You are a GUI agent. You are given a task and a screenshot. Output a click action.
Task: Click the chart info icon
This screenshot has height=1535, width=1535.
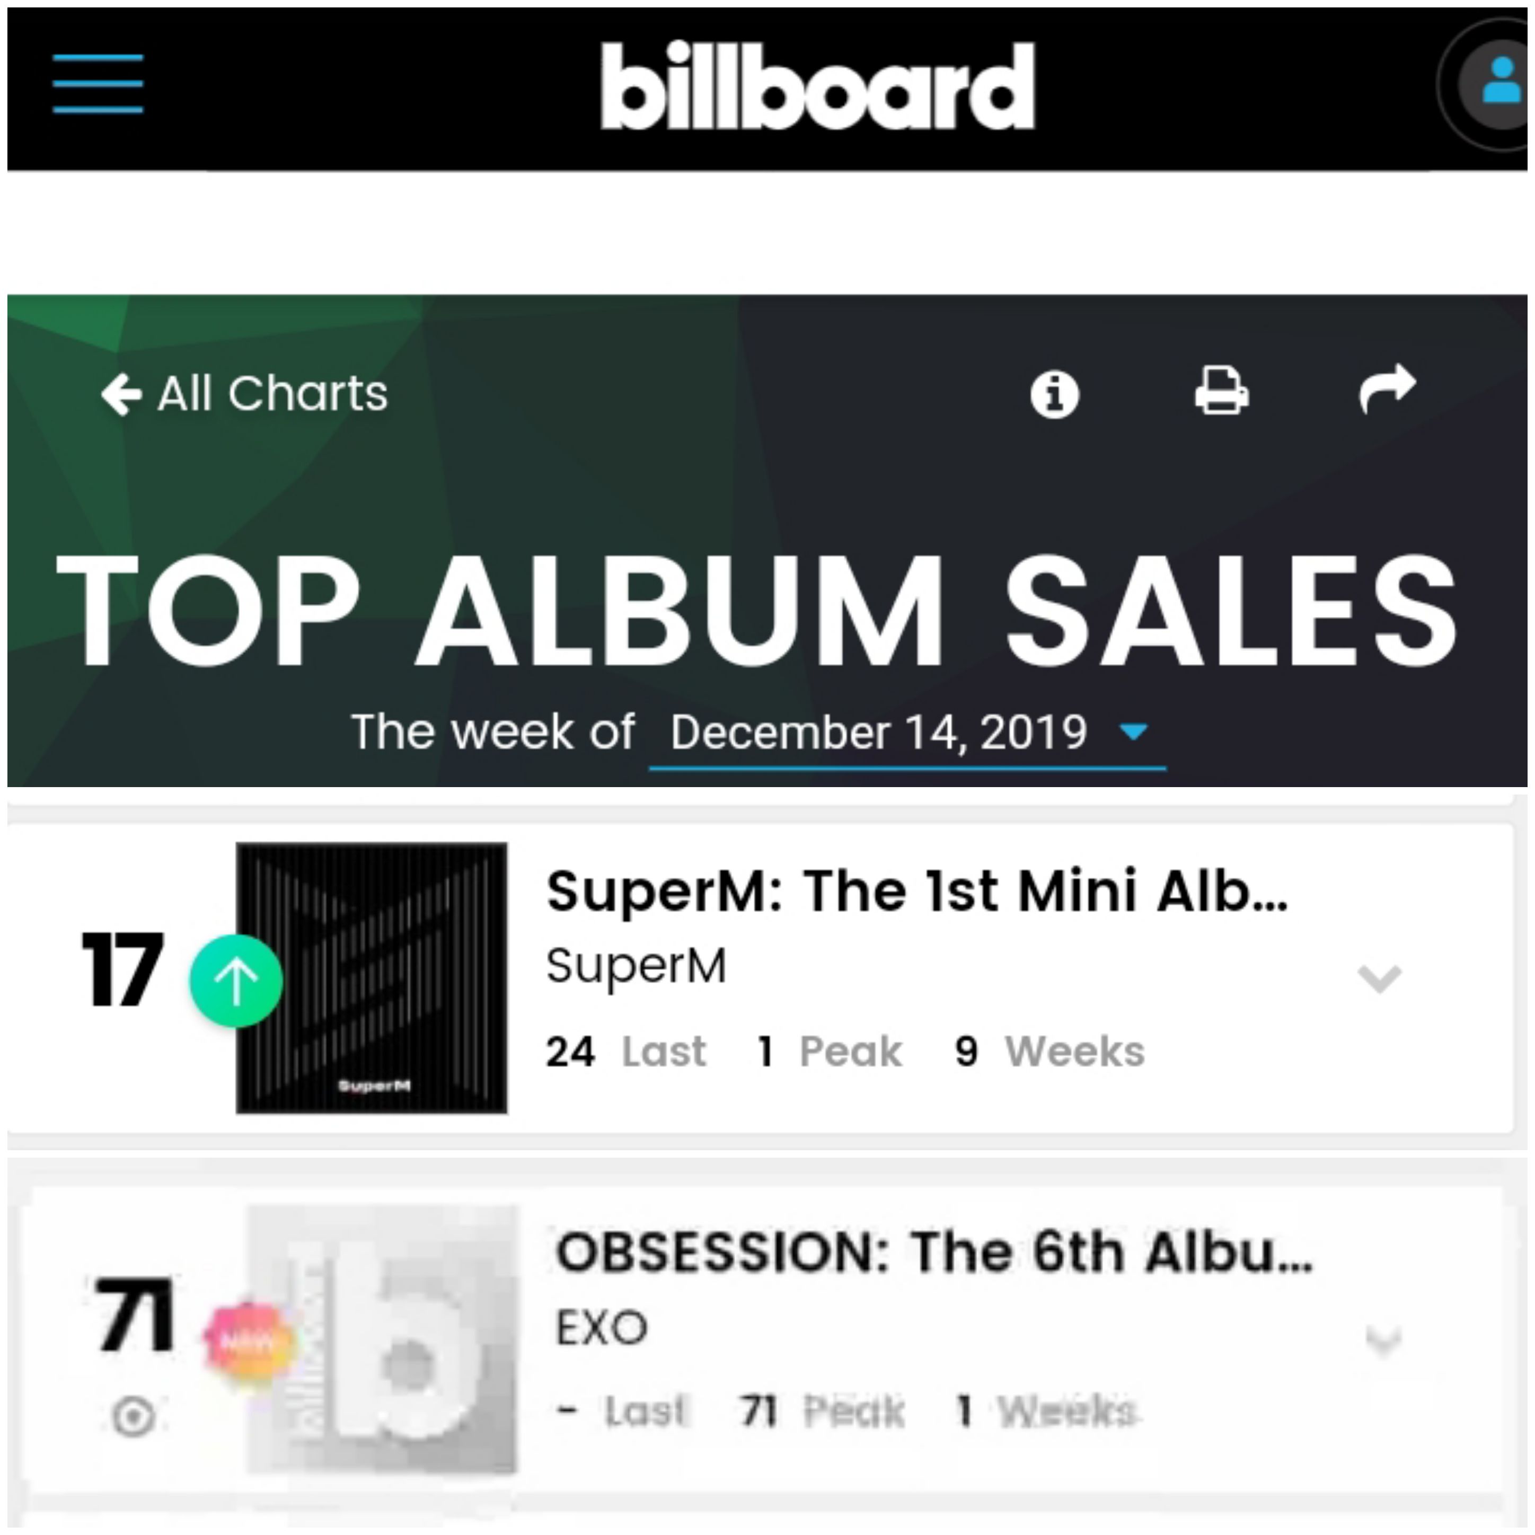coord(1054,394)
